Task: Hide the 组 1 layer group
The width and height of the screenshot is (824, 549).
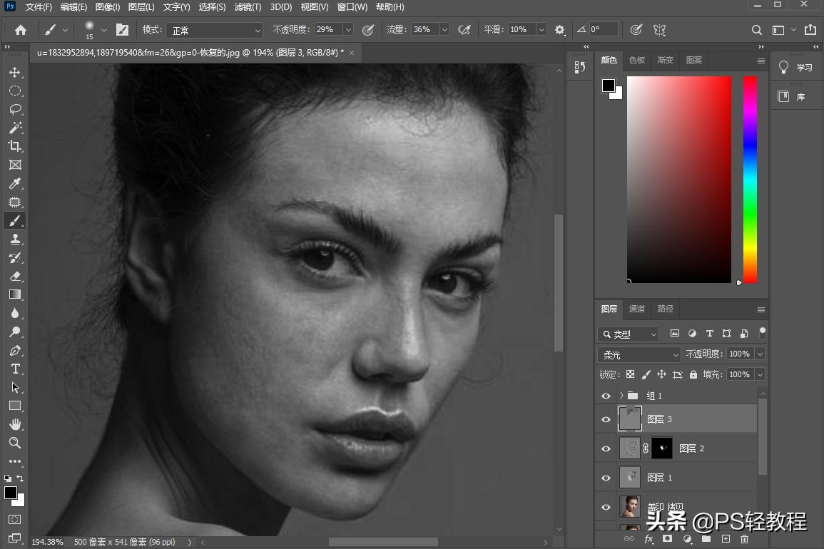Action: (606, 396)
